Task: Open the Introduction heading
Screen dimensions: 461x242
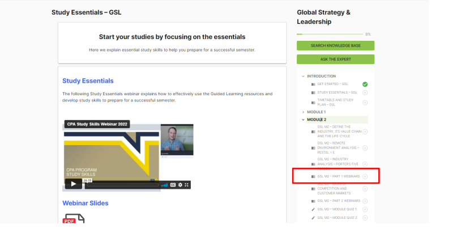Action: [321, 76]
